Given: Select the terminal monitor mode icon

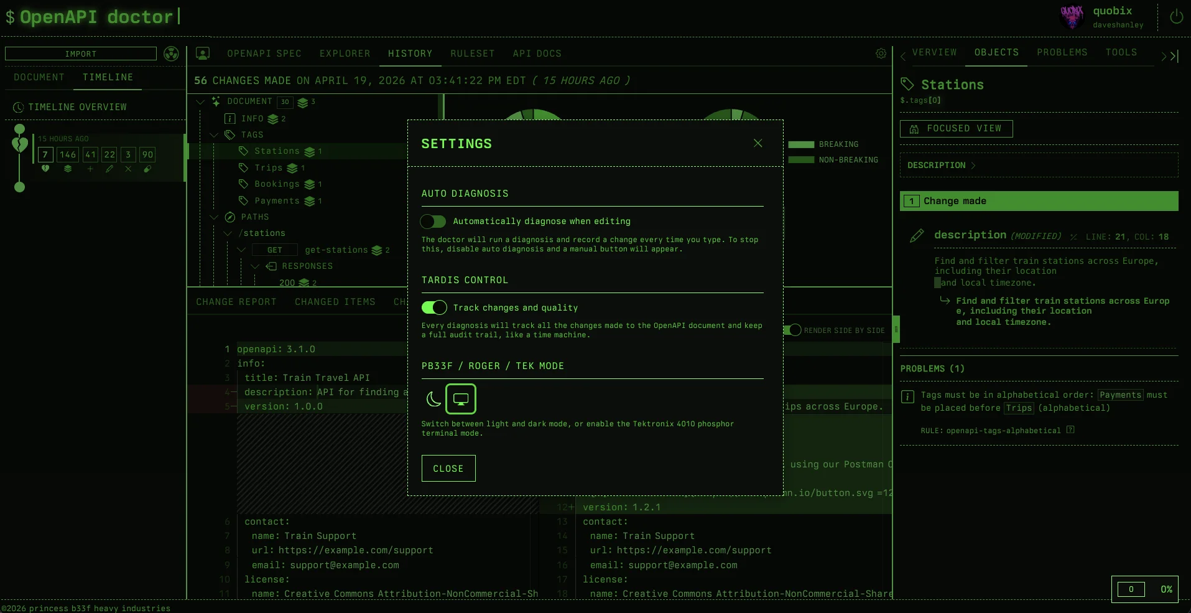Looking at the screenshot, I should (x=461, y=399).
